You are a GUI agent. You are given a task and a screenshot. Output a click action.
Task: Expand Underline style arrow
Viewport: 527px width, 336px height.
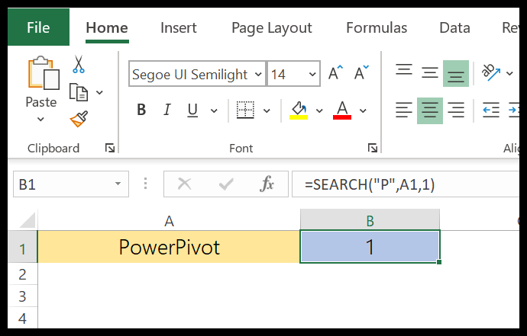click(x=214, y=110)
